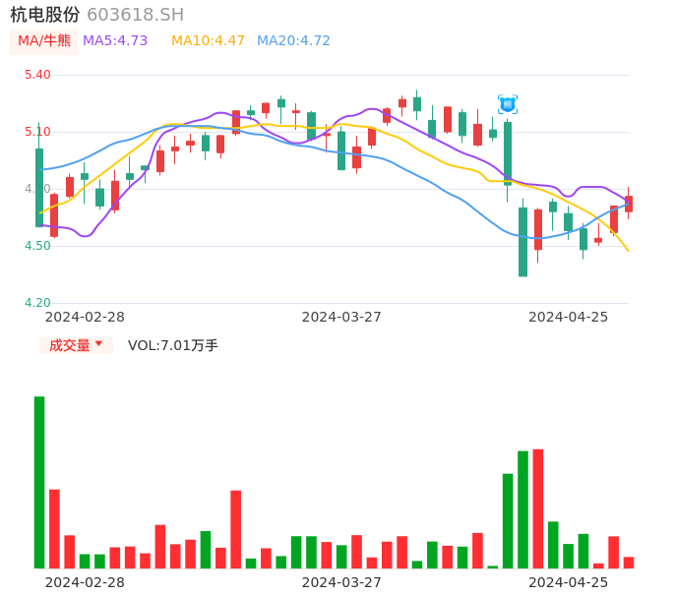Toggle the yellow MA10 line legend
This screenshot has height=596, width=675.
pyautogui.click(x=208, y=41)
